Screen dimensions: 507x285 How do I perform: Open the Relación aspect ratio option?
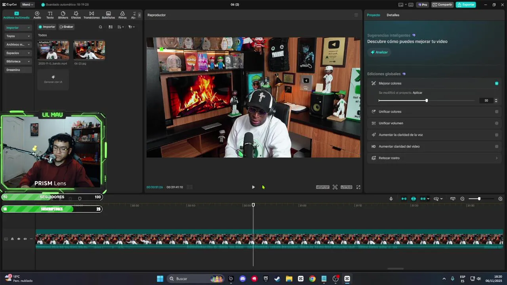coord(346,187)
